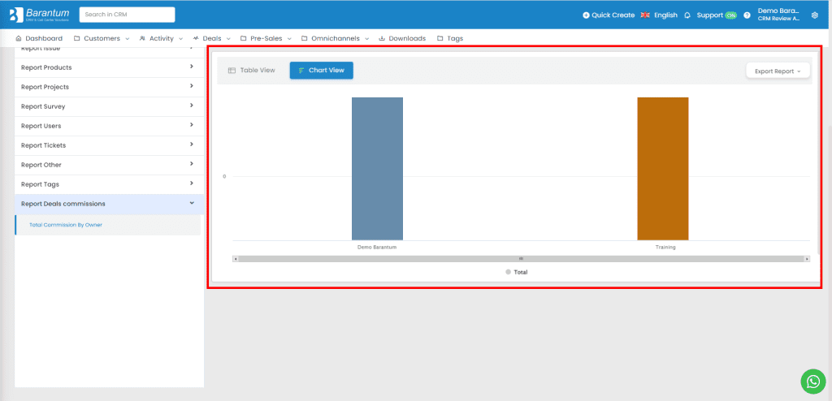
Task: Click the orange Training bar
Action: [662, 168]
